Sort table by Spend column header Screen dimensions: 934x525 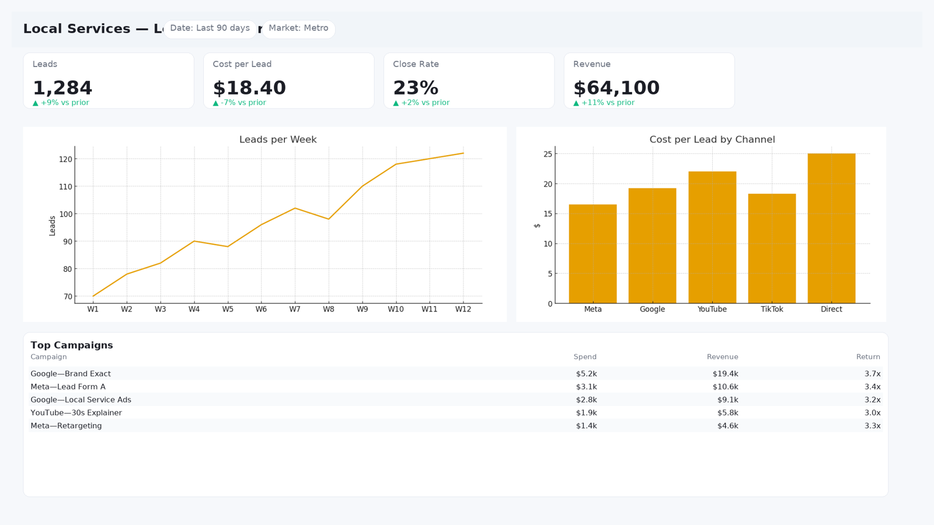point(585,357)
